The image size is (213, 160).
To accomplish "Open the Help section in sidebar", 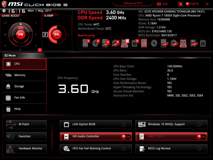I will coord(25,109).
